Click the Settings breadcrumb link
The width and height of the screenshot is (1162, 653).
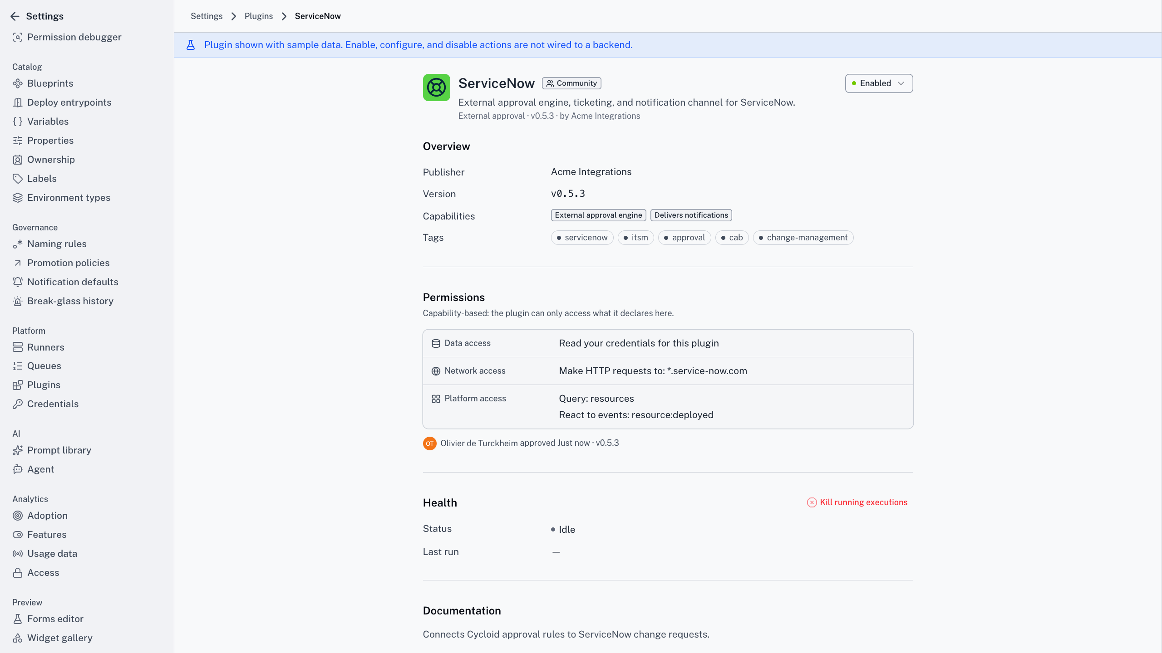206,16
